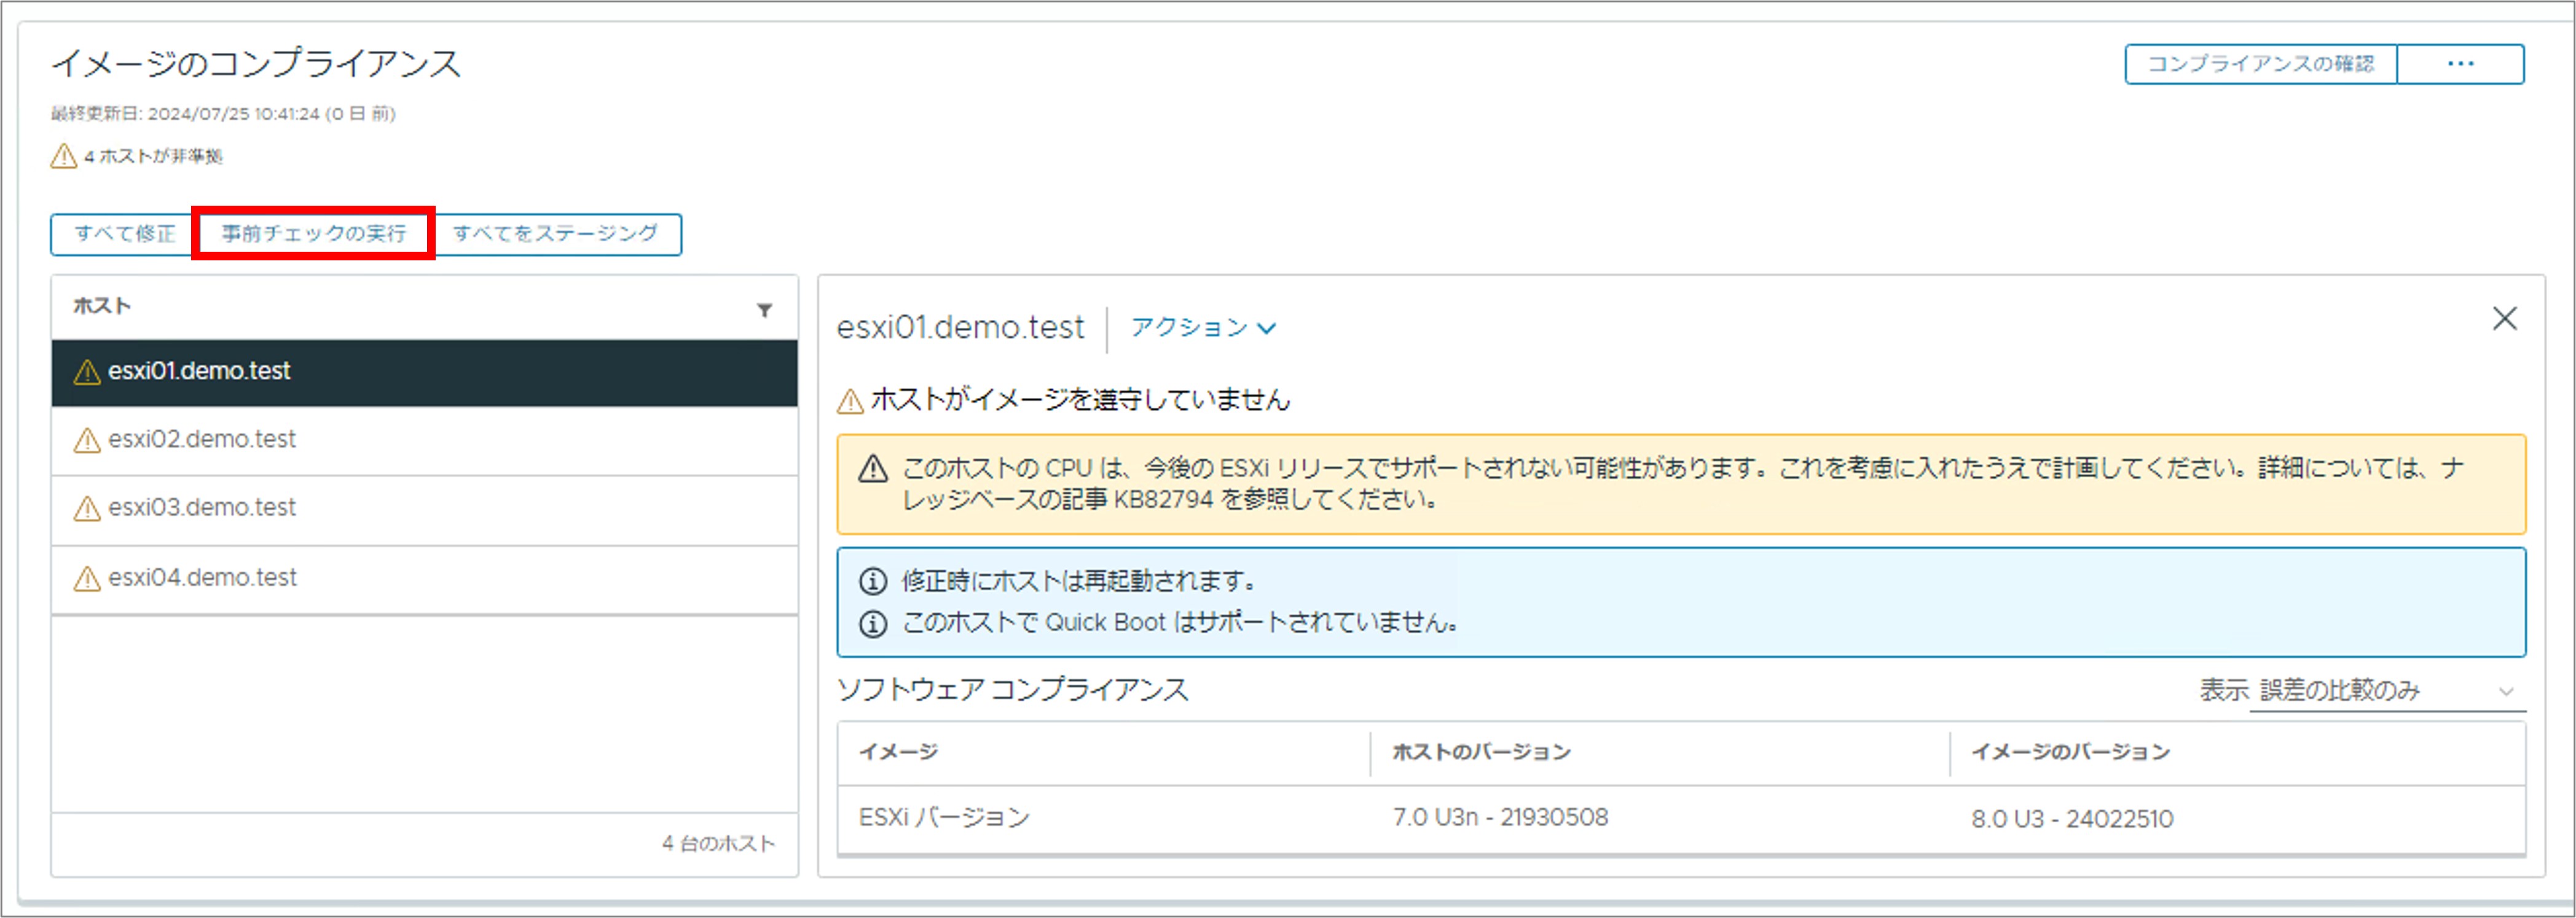This screenshot has width=2576, height=918.
Task: Click the host column filter icon
Action: 764,311
